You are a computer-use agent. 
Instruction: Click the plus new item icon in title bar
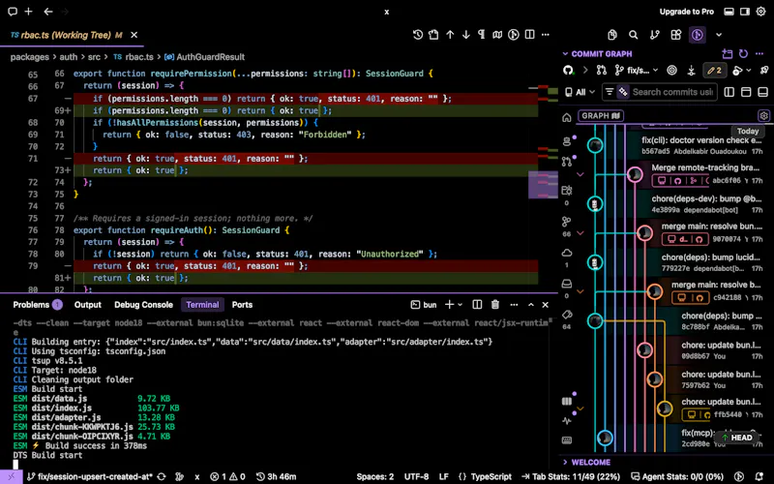29,12
